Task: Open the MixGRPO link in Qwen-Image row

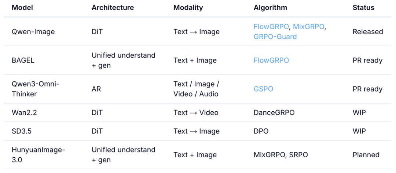Action: point(308,27)
